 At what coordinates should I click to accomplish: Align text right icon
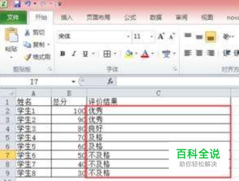tap(211, 53)
